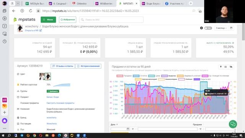Open the green Меню button
Image resolution: width=245 pixels, height=138 pixels.
pyautogui.click(x=48, y=20)
